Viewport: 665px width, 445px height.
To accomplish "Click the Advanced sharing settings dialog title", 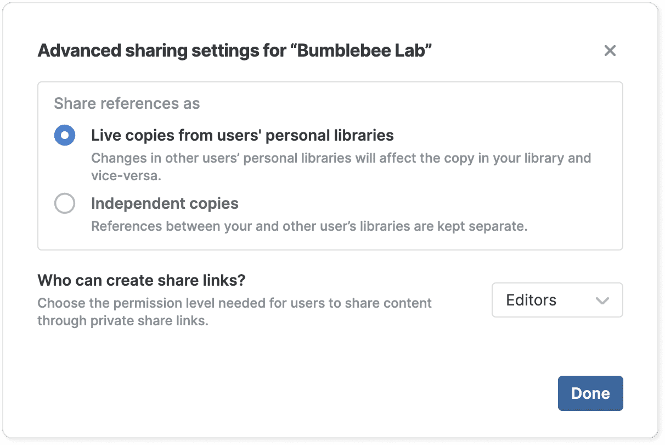I will point(235,50).
